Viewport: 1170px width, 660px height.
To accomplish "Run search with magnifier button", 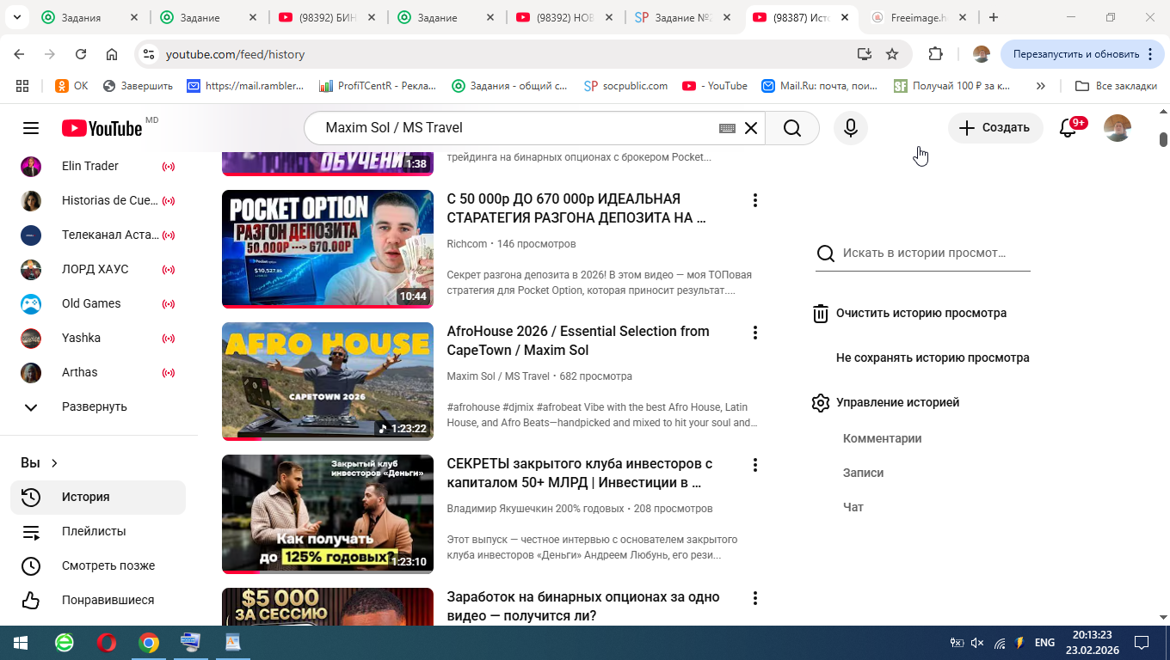I will (x=792, y=128).
